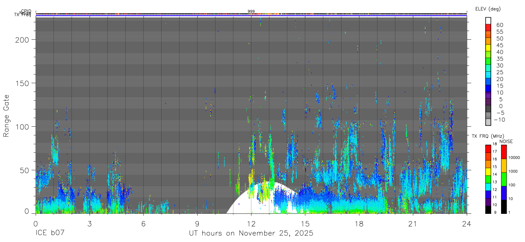Click the '45' label on the ELEV colorbar
Image resolution: width=525 pixels, height=242 pixels.
[x=500, y=45]
